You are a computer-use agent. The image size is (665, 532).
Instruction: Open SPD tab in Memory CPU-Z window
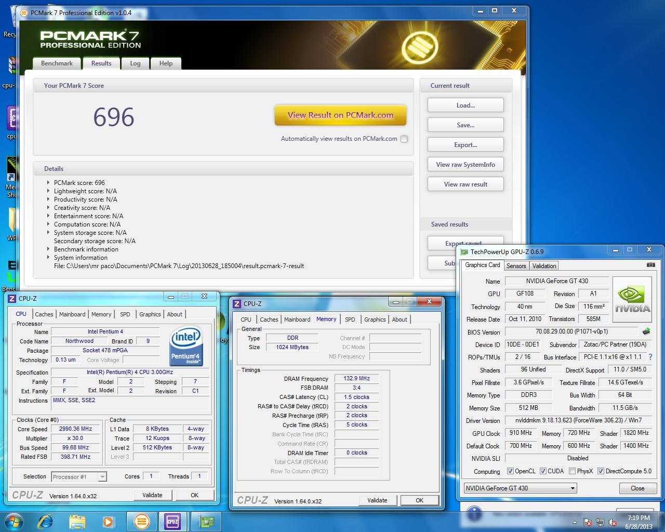(350, 320)
